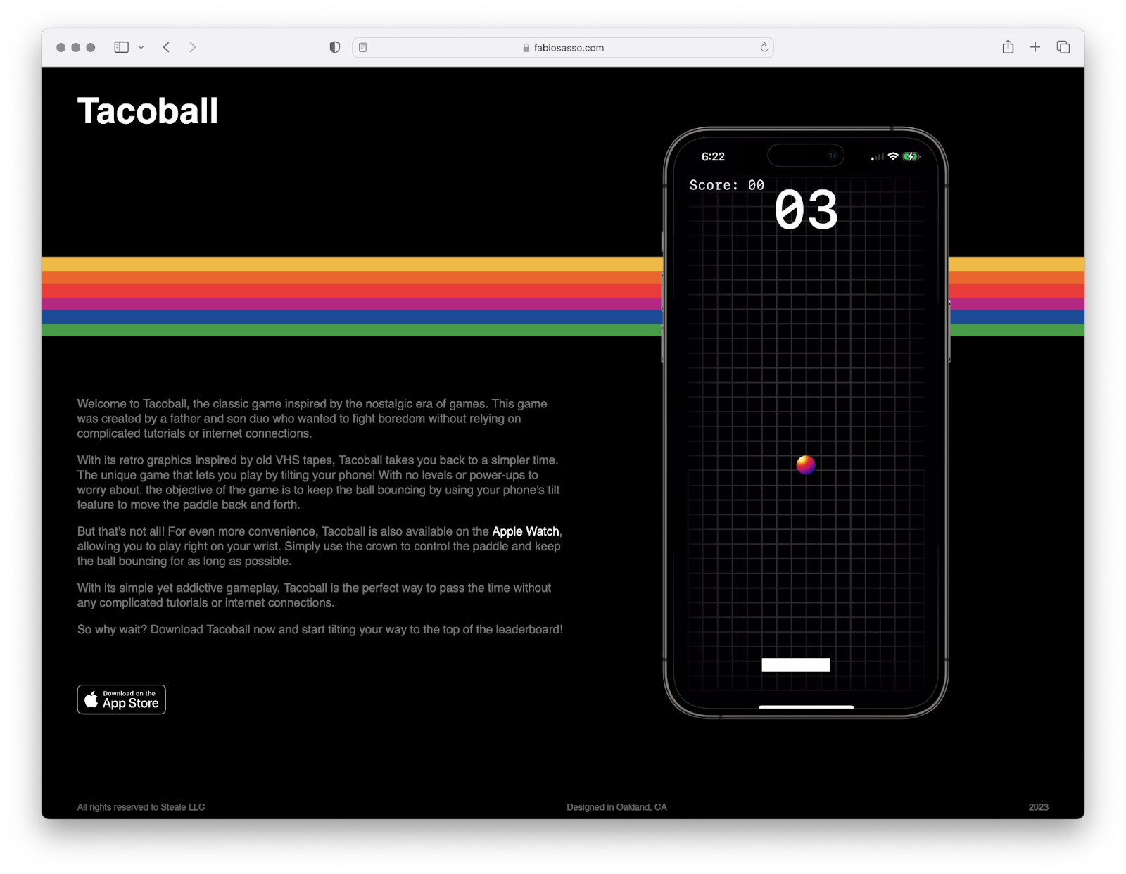This screenshot has height=874, width=1126.
Task: Show the tab overview icon
Action: [x=1063, y=47]
